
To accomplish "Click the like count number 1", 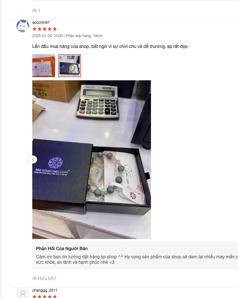I will [39, 10].
